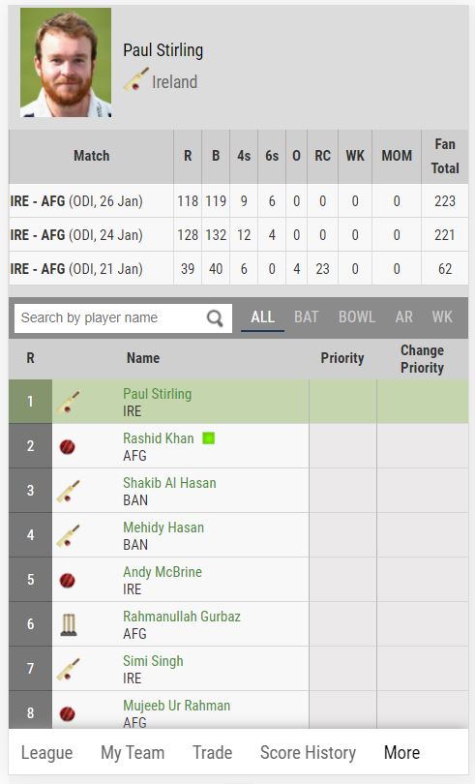Viewport: 475px width, 784px height.
Task: Click the bat icon beside Shakib Al Hasan
Action: (x=68, y=491)
